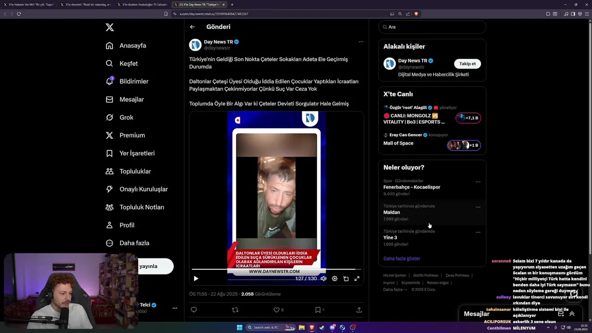
Task: Share the post with upload icon
Action: click(359, 310)
